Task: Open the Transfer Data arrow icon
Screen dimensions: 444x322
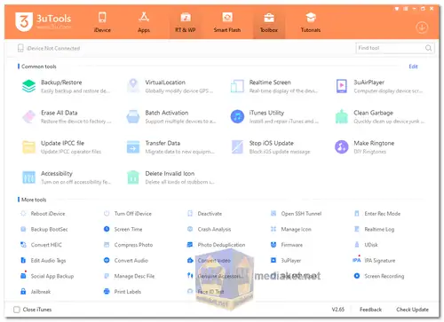Action: (x=133, y=147)
